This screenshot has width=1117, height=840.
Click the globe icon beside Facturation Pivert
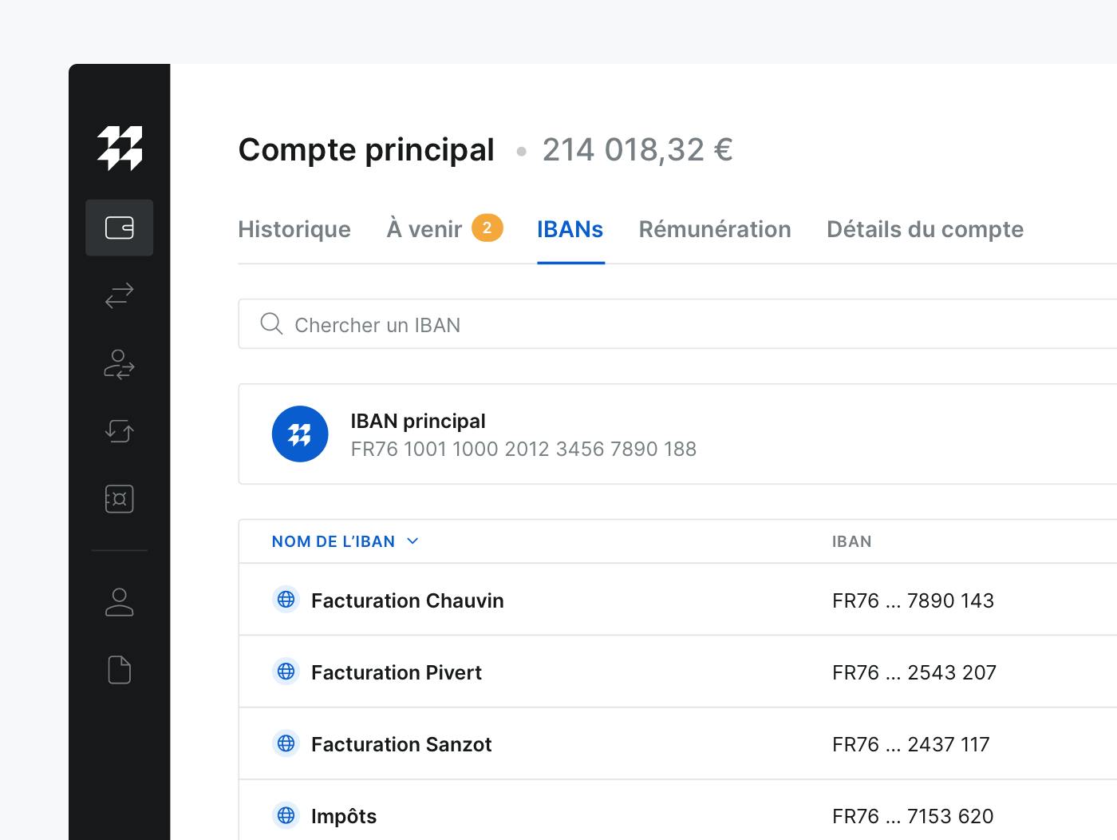pos(286,672)
